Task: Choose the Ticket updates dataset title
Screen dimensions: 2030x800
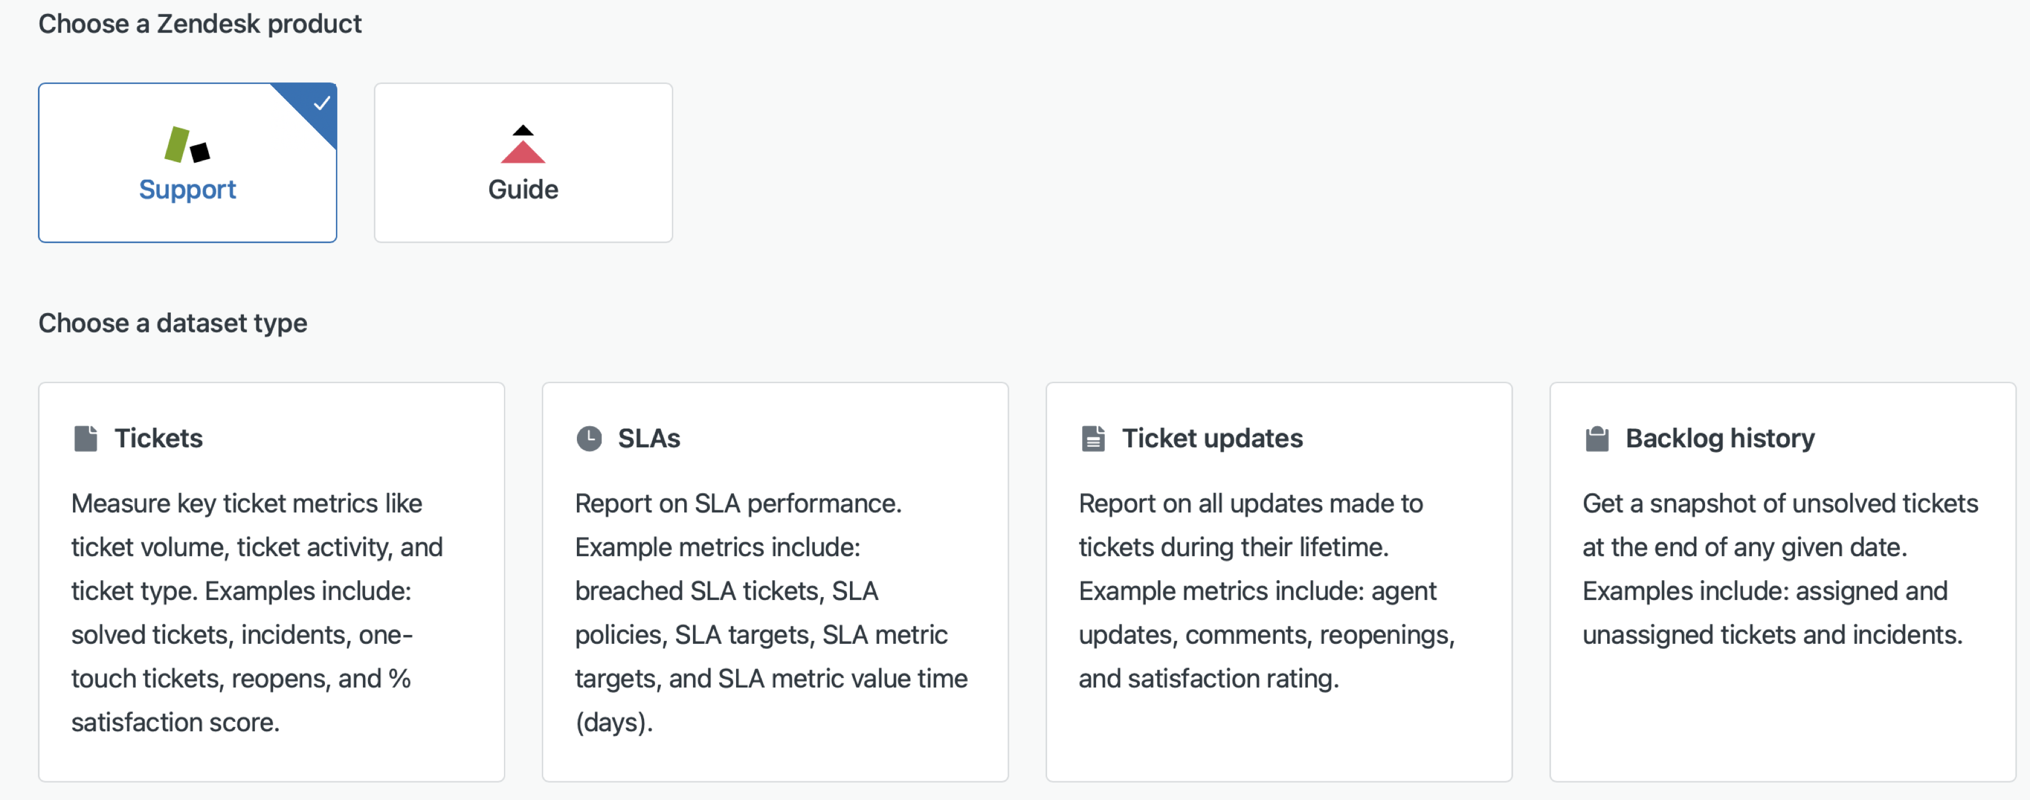Action: coord(1212,438)
